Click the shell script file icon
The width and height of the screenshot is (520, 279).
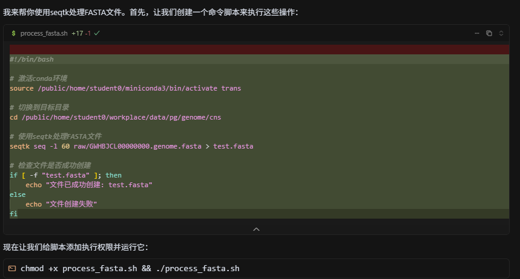pos(13,33)
